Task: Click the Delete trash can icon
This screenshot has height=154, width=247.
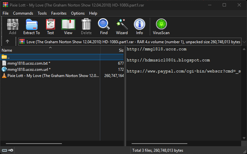Action: 86,24
